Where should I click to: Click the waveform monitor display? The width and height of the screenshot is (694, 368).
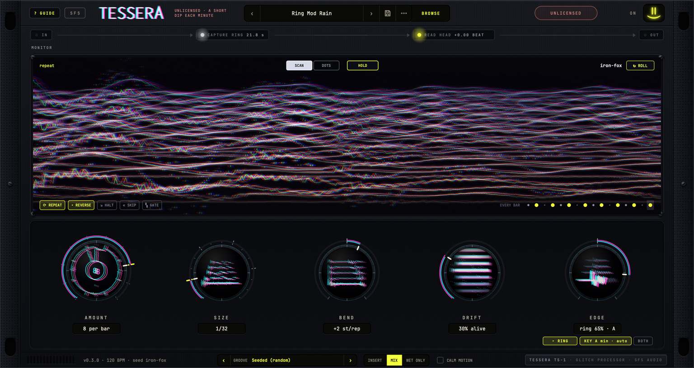(x=347, y=135)
